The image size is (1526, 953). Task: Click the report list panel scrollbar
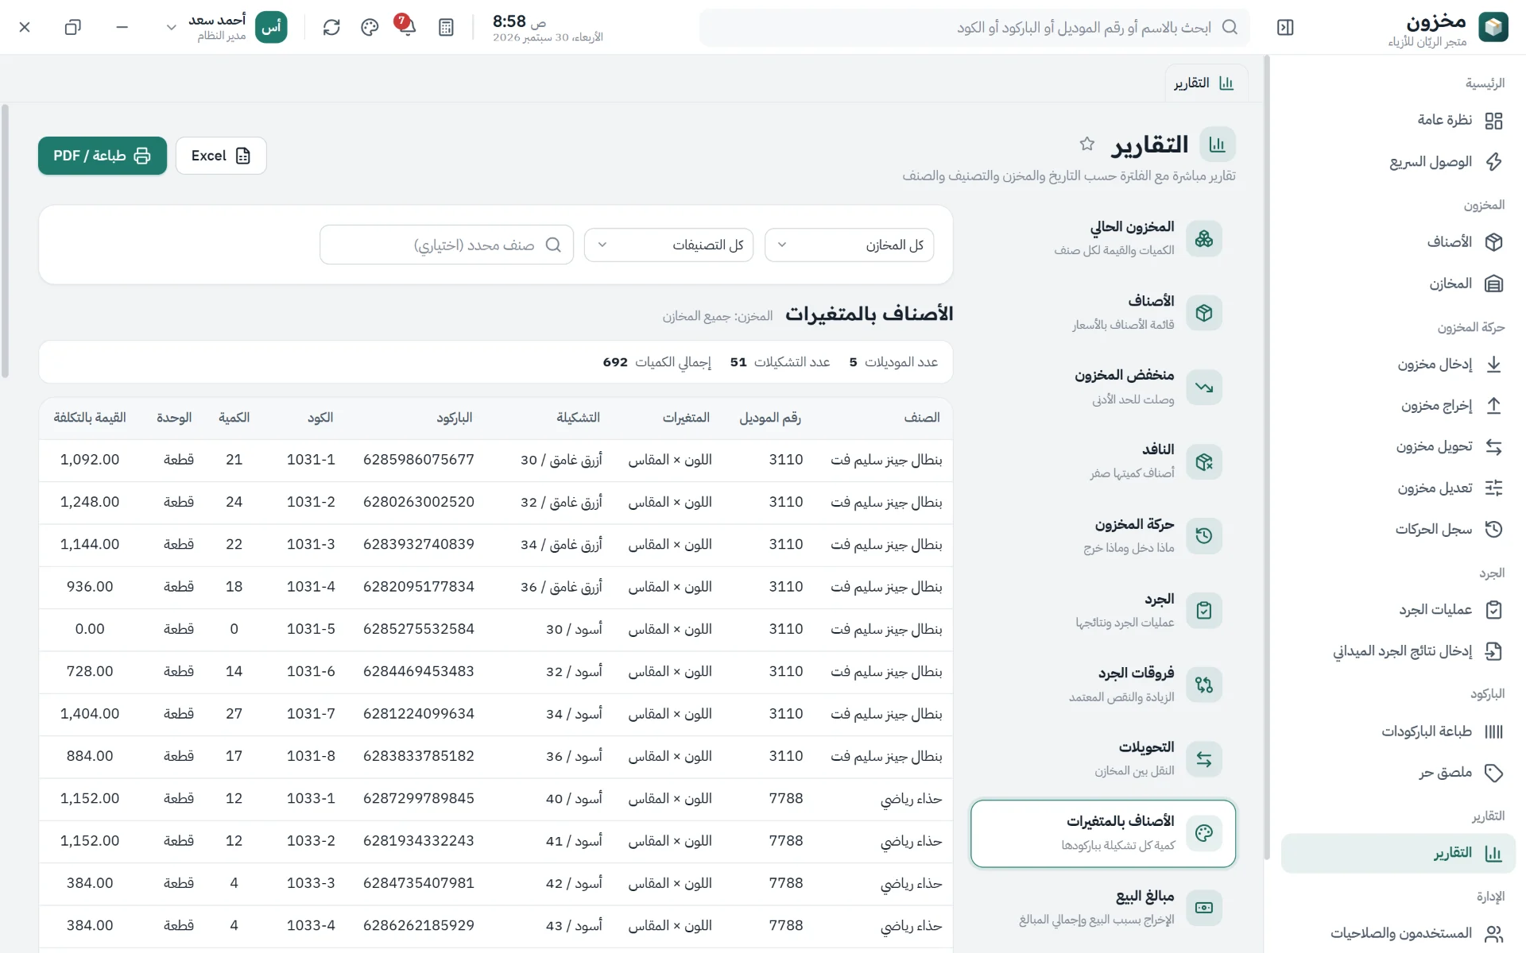click(x=1267, y=458)
